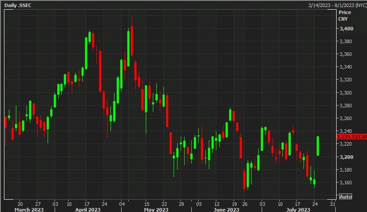
Task: Click the 'June 2023' month label
Action: (x=226, y=210)
